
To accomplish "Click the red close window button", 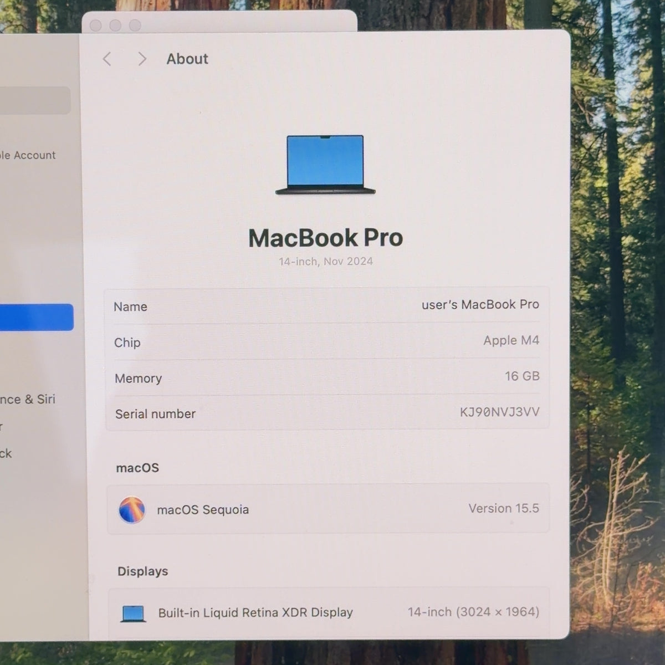I will [95, 25].
